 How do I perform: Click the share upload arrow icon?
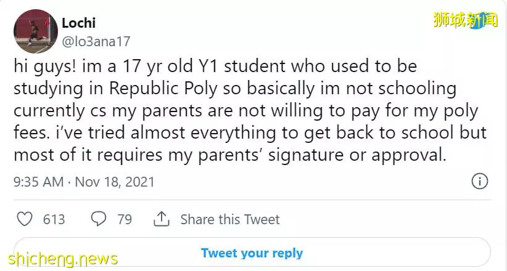coord(162,219)
